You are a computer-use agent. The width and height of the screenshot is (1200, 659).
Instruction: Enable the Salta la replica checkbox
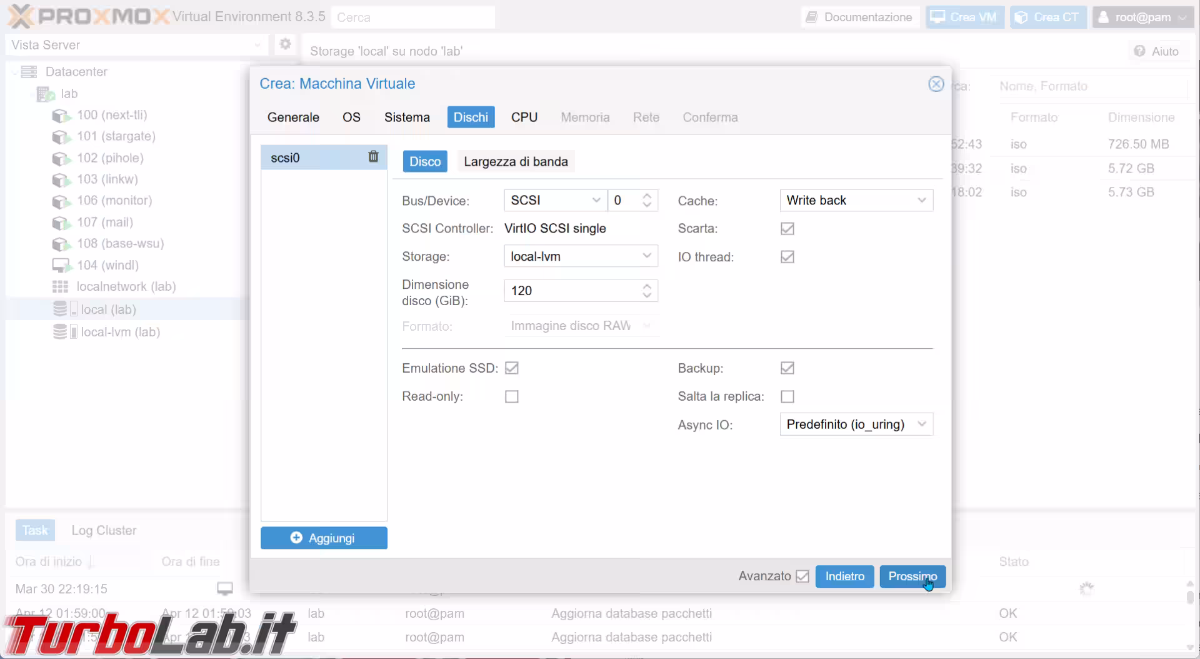(787, 396)
